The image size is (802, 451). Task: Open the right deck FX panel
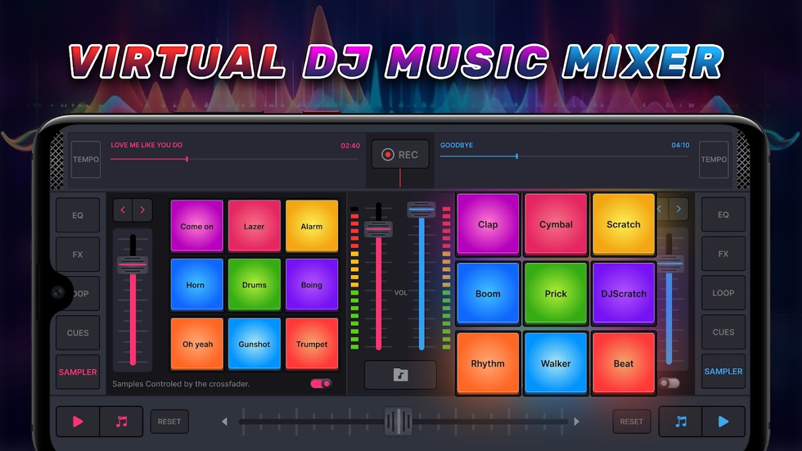[x=724, y=254]
